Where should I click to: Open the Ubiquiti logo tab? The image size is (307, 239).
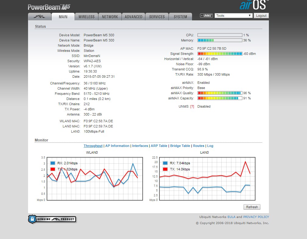(40, 17)
